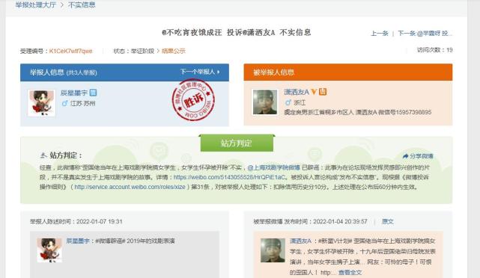Click case number K1CeK7wtf7qwe
This screenshot has width=480, height=278.
click(70, 51)
